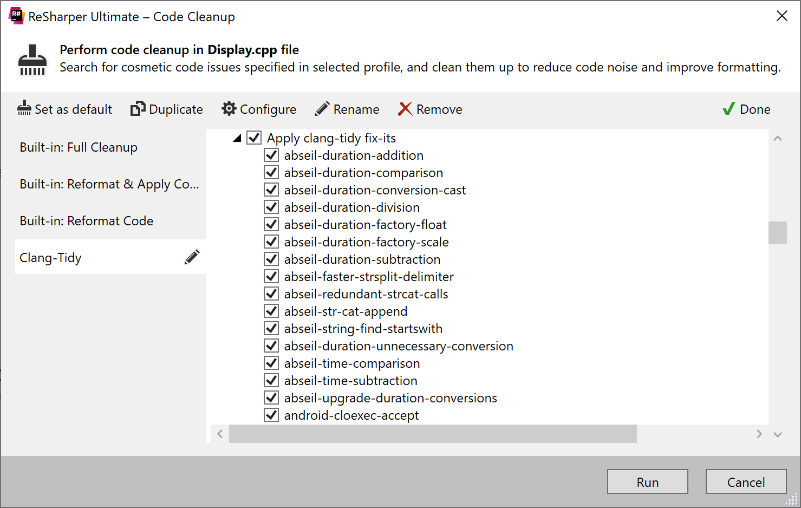Collapse the Apply clang-tidy fix-its tree
The height and width of the screenshot is (508, 801).
[237, 138]
